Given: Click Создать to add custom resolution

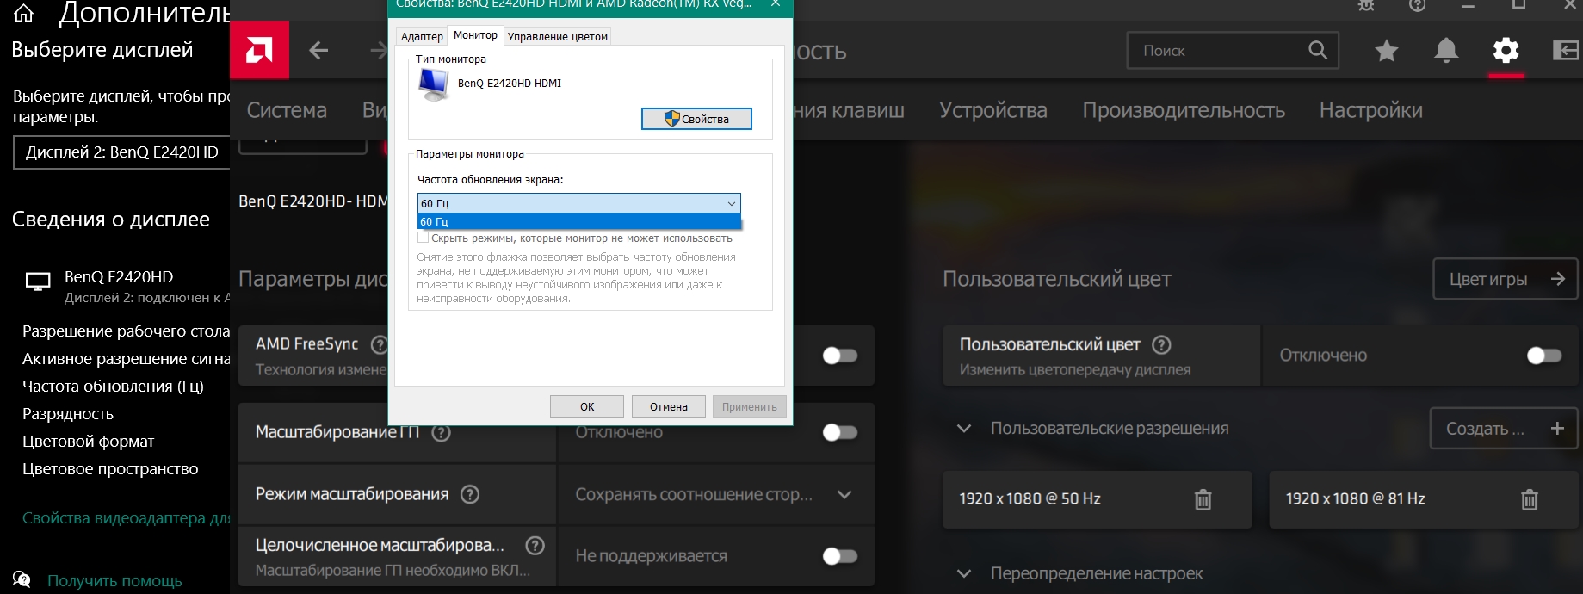Looking at the screenshot, I should [x=1505, y=429].
